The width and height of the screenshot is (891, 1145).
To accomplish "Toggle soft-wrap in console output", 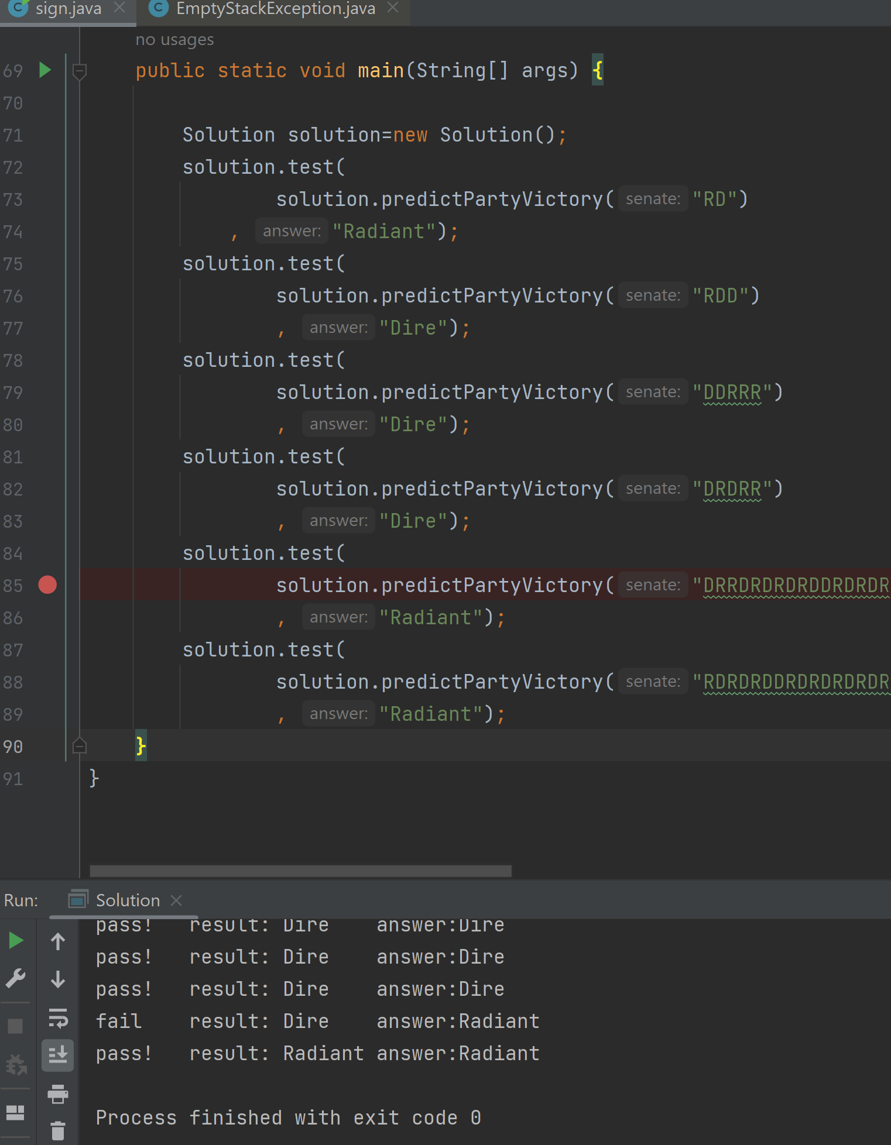I will click(57, 1018).
